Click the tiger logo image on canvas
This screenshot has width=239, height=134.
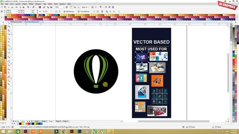pyautogui.click(x=157, y=81)
